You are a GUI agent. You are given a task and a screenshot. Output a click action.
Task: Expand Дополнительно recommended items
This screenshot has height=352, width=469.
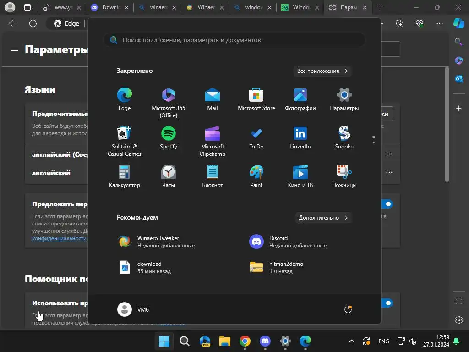click(323, 218)
